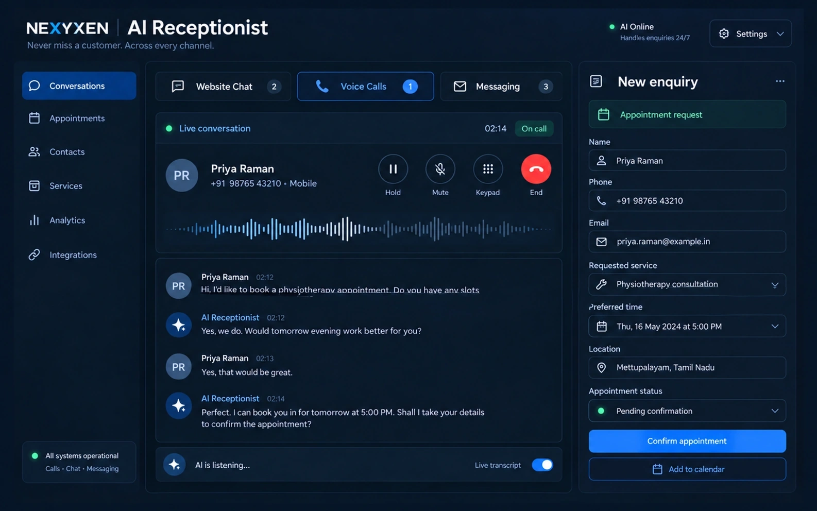Screen dimensions: 817x511
Task: End the call with the red hang-up button
Action: tap(536, 169)
